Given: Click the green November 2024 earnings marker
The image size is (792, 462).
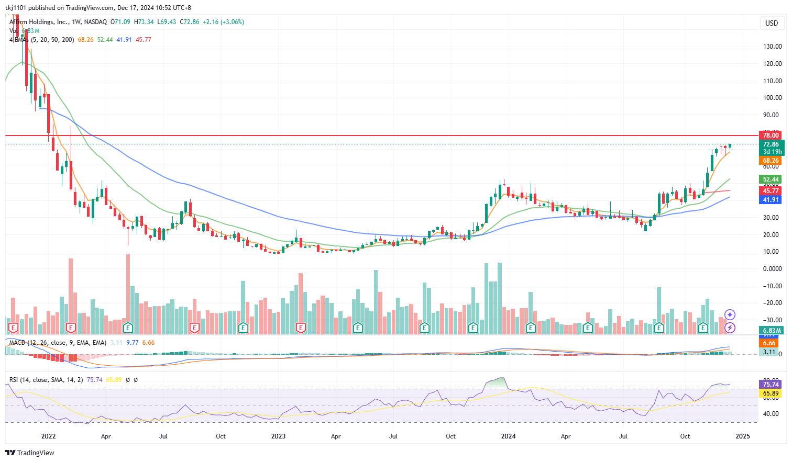Looking at the screenshot, I should click(x=703, y=328).
